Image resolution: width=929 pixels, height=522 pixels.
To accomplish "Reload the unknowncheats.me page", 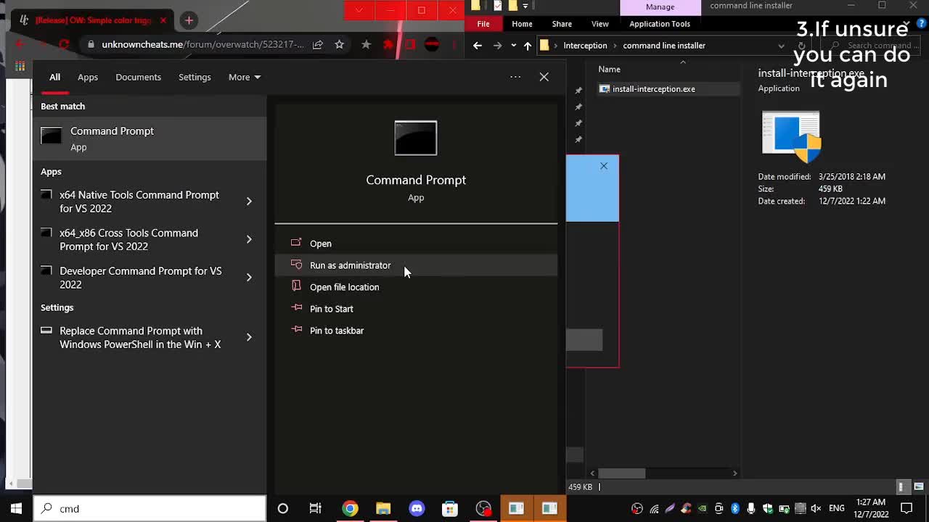I will (64, 44).
